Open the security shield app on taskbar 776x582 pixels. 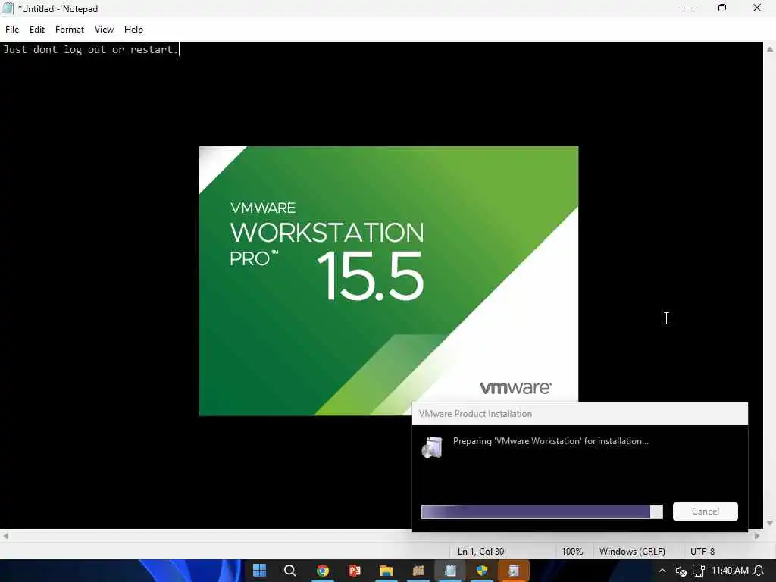coord(481,571)
